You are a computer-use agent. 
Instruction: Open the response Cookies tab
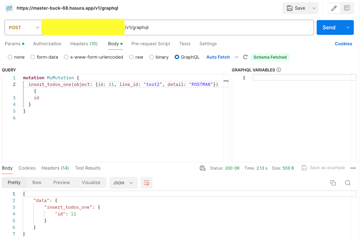(27, 168)
